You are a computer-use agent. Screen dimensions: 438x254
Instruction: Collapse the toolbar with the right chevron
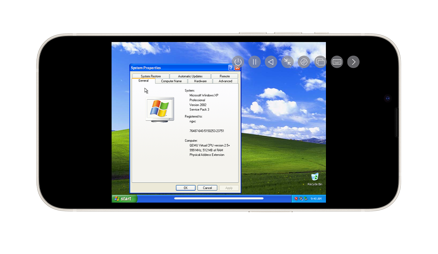(353, 62)
